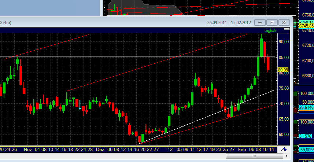
Task: Click the cyan 26,6146 indicator value
Action: point(306,107)
